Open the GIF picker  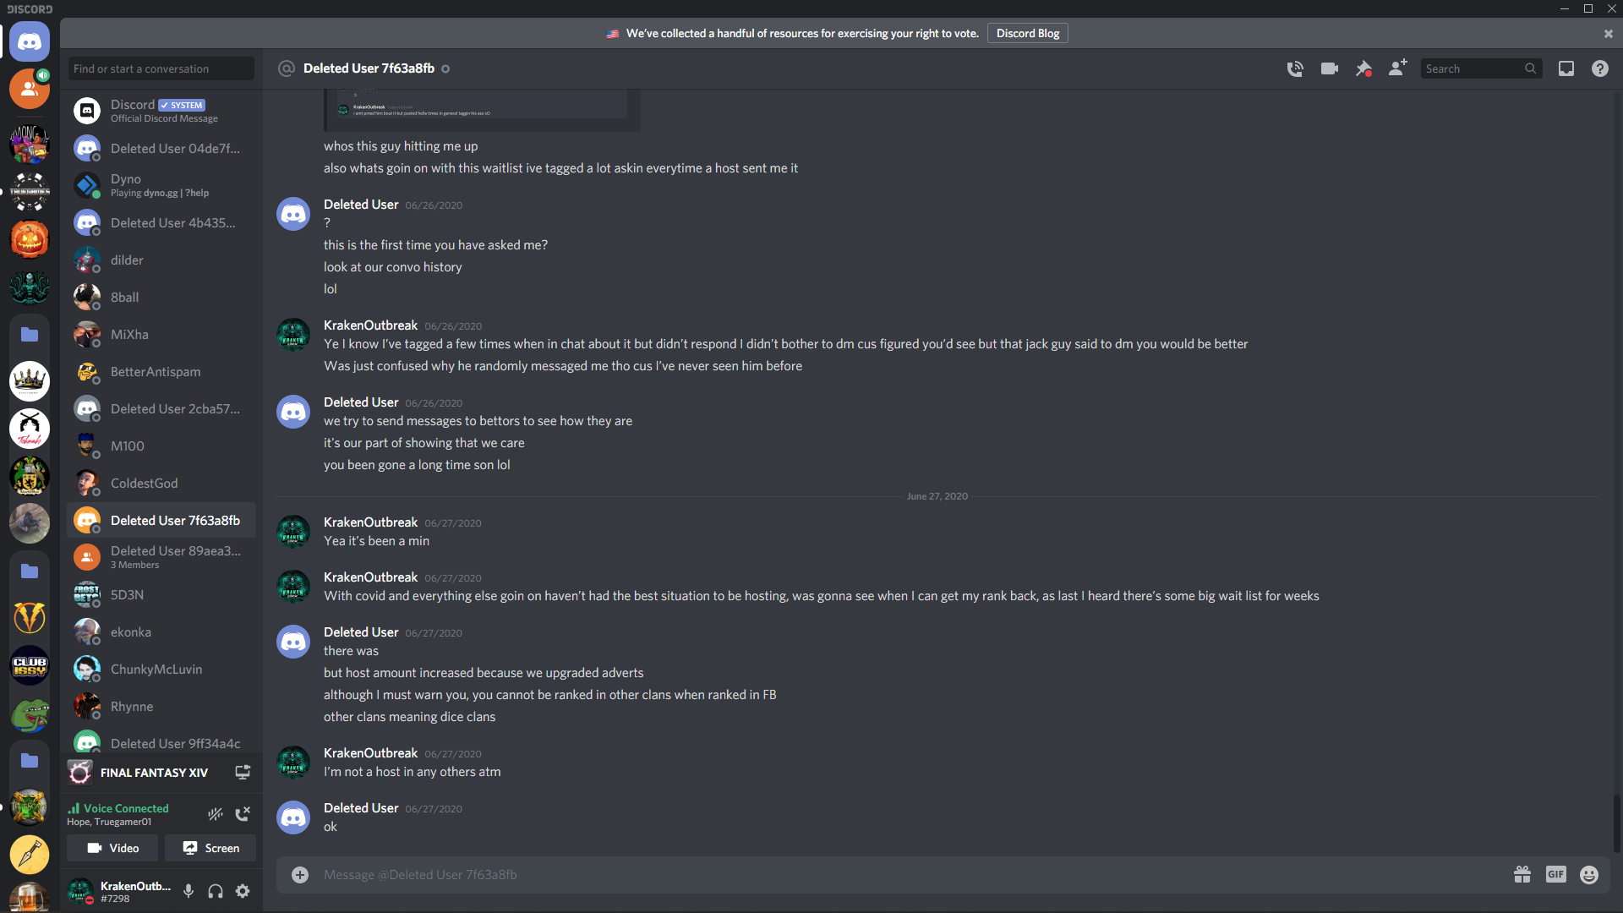click(1556, 875)
